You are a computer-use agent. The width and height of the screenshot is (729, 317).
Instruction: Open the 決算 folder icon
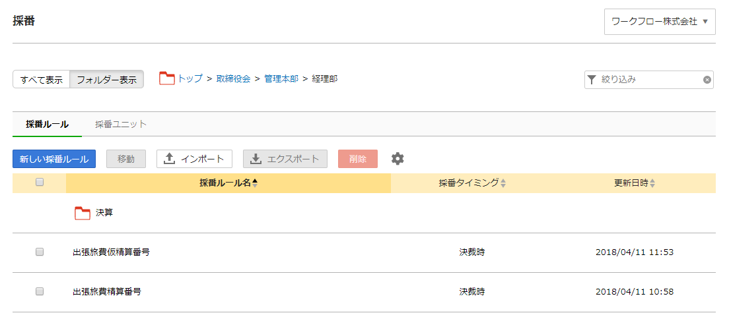point(83,213)
